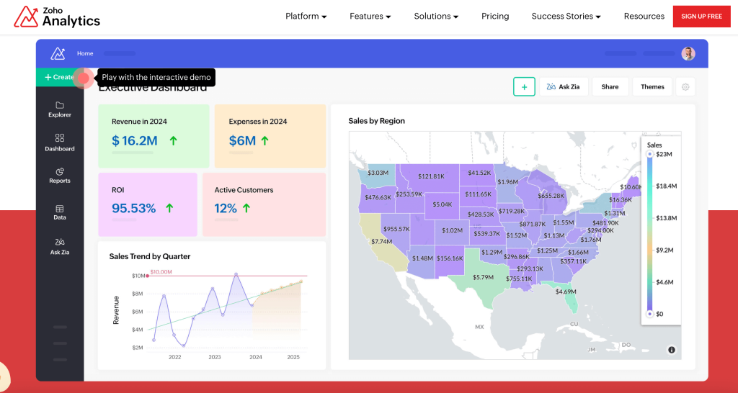Click the SIGN UP FREE button
Viewport: 738px width, 393px height.
pos(701,17)
